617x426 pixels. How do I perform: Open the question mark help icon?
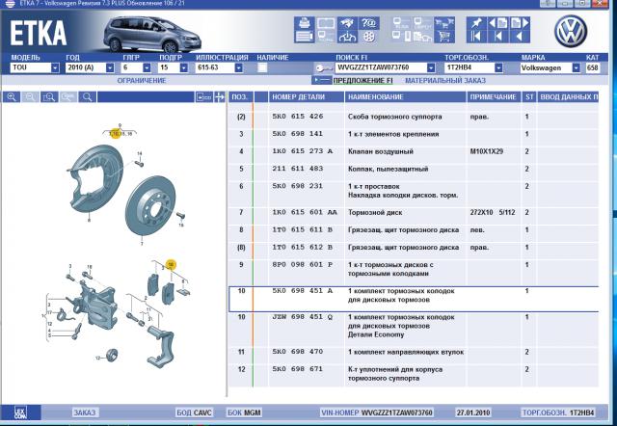point(368,23)
